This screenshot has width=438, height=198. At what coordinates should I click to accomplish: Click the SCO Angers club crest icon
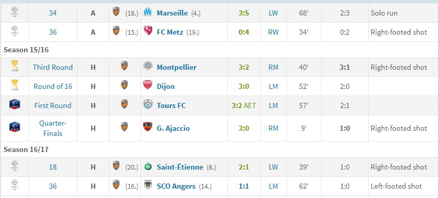click(x=148, y=185)
